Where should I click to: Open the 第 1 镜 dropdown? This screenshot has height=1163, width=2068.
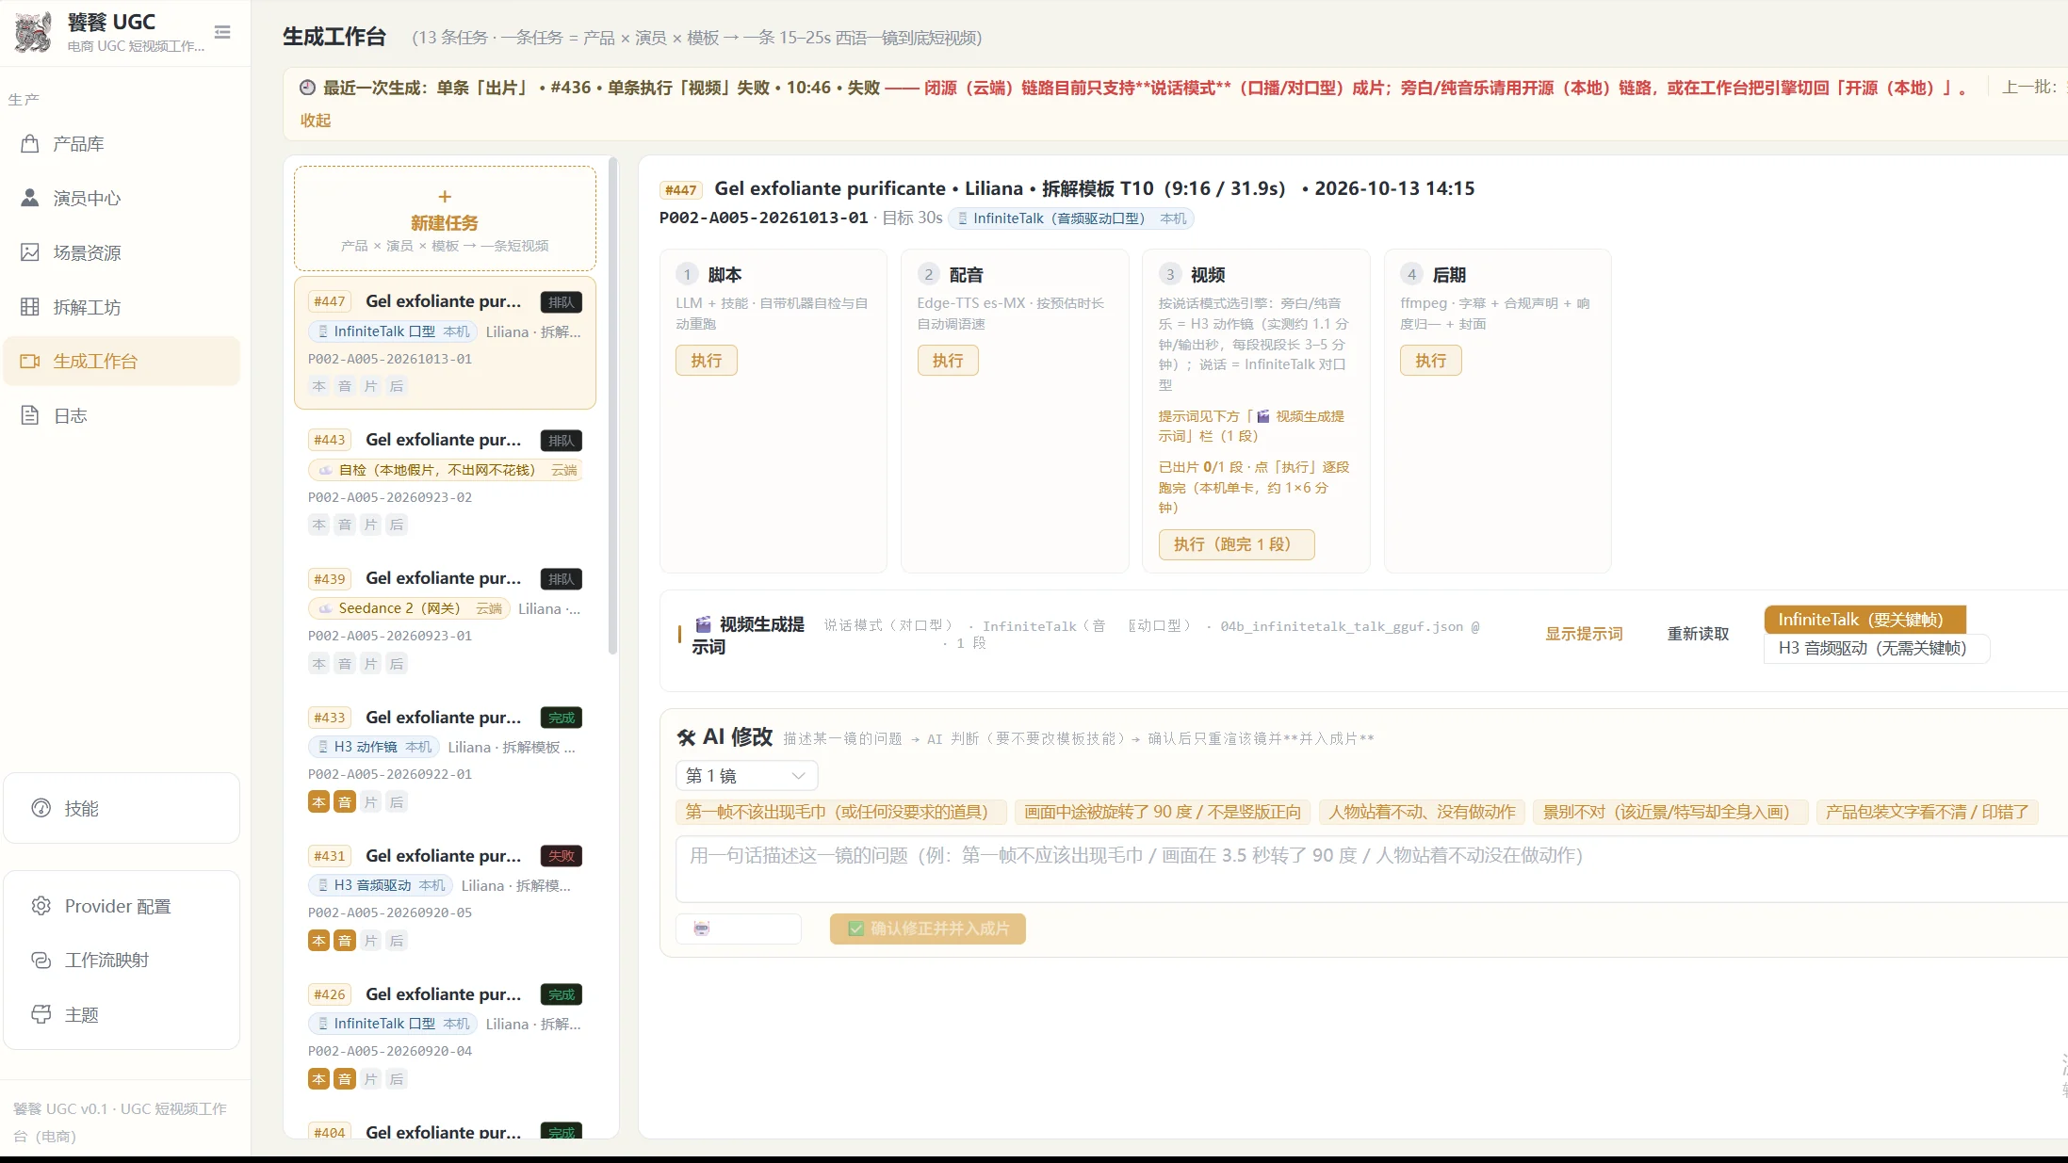coord(746,776)
